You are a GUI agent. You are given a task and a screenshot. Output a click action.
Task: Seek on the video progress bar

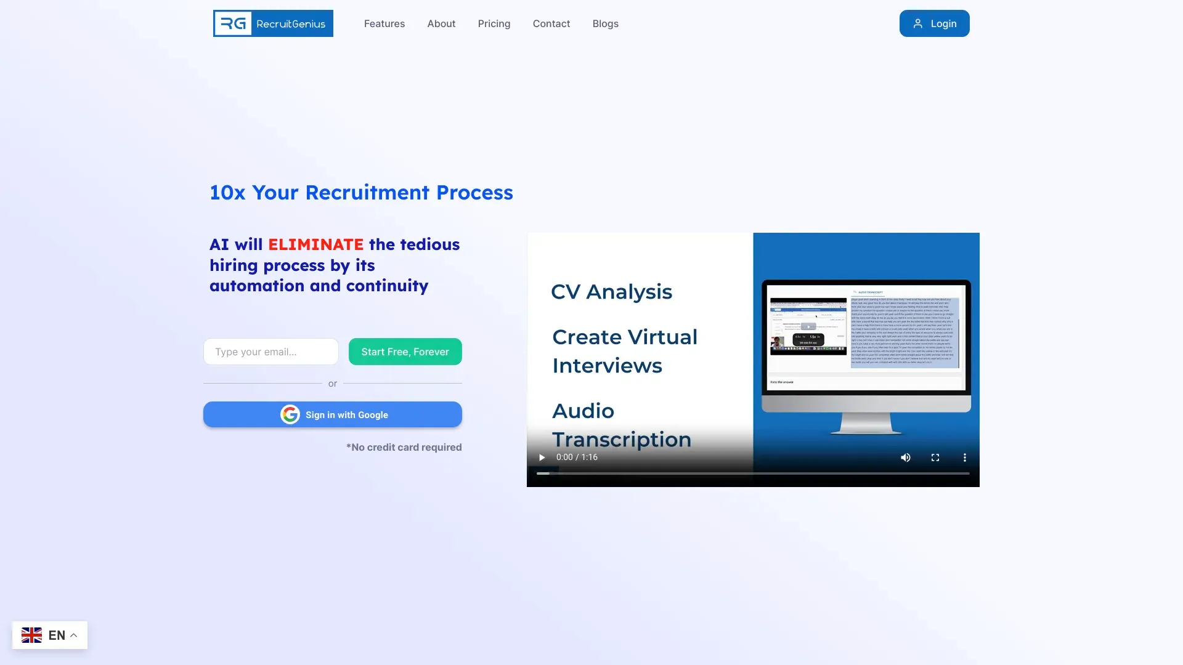(x=753, y=474)
